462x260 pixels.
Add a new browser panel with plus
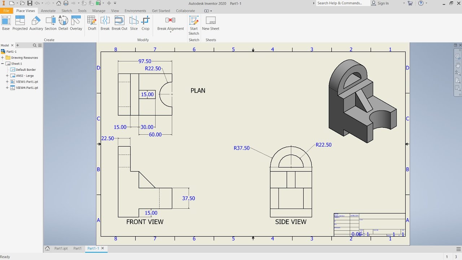(17, 45)
